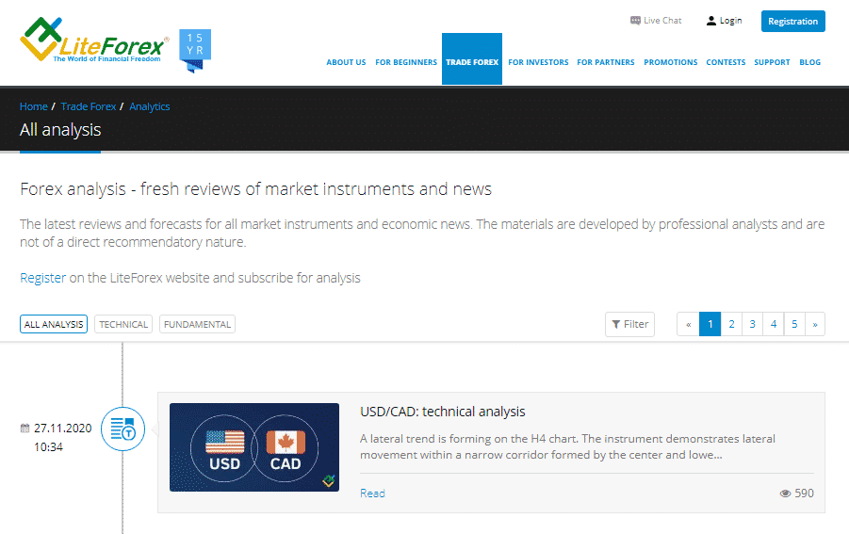
Task: Open the Filter button
Action: point(629,324)
